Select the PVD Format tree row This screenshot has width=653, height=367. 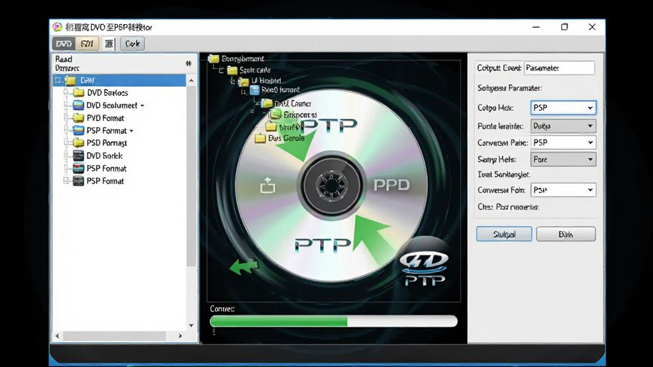(105, 118)
